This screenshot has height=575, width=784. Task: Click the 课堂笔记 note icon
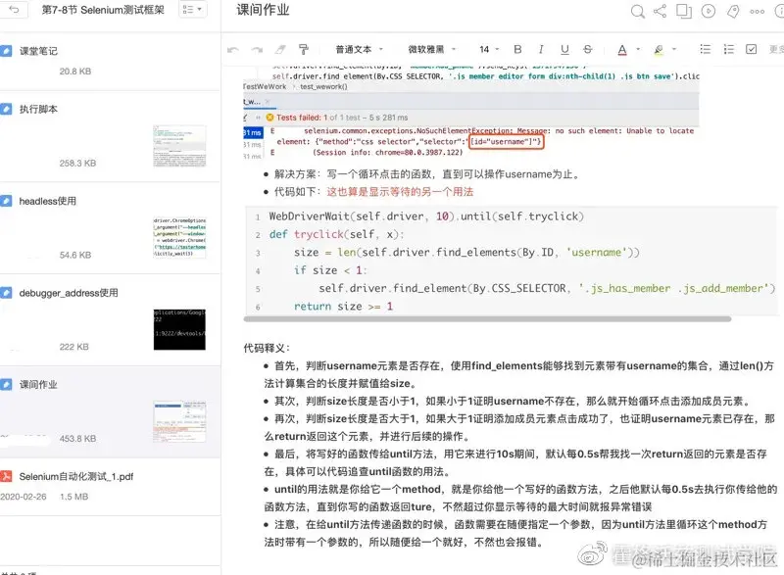pos(6,51)
